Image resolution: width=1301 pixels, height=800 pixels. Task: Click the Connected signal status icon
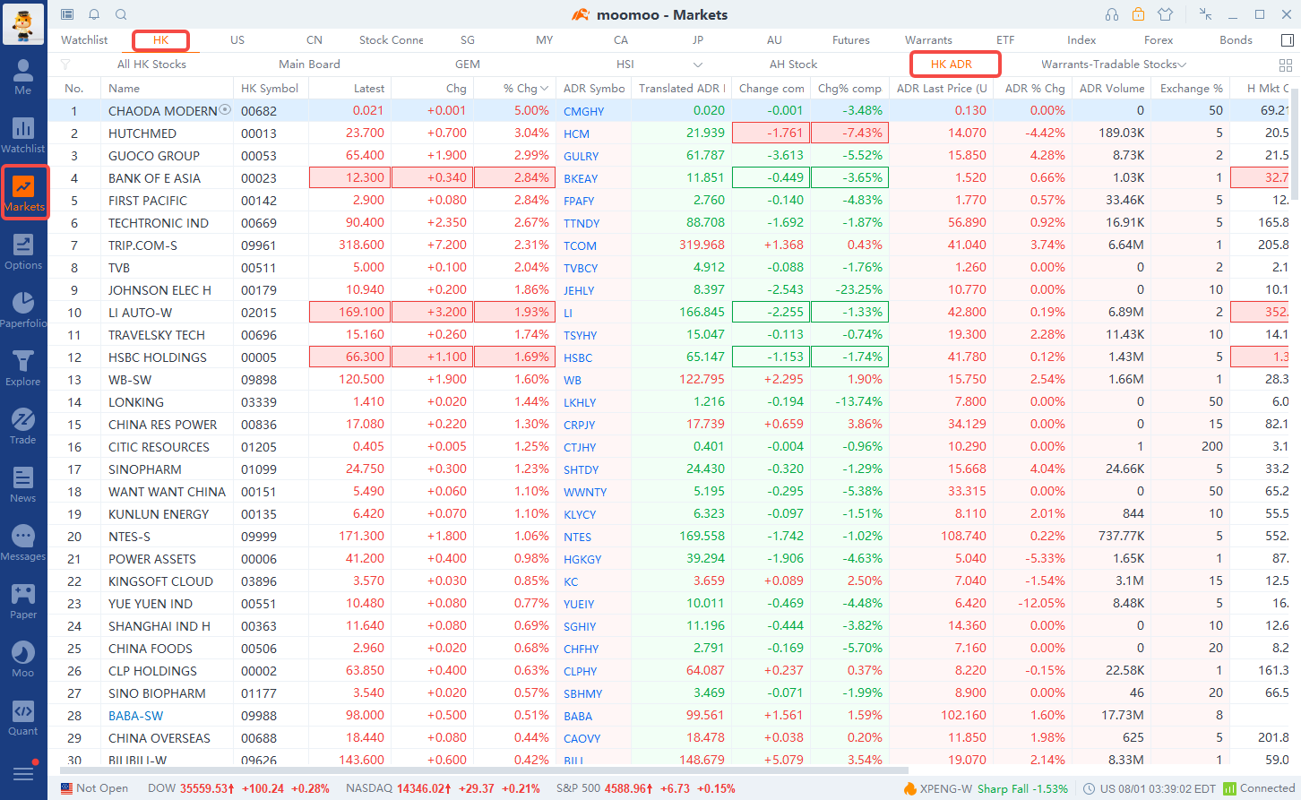(1229, 788)
